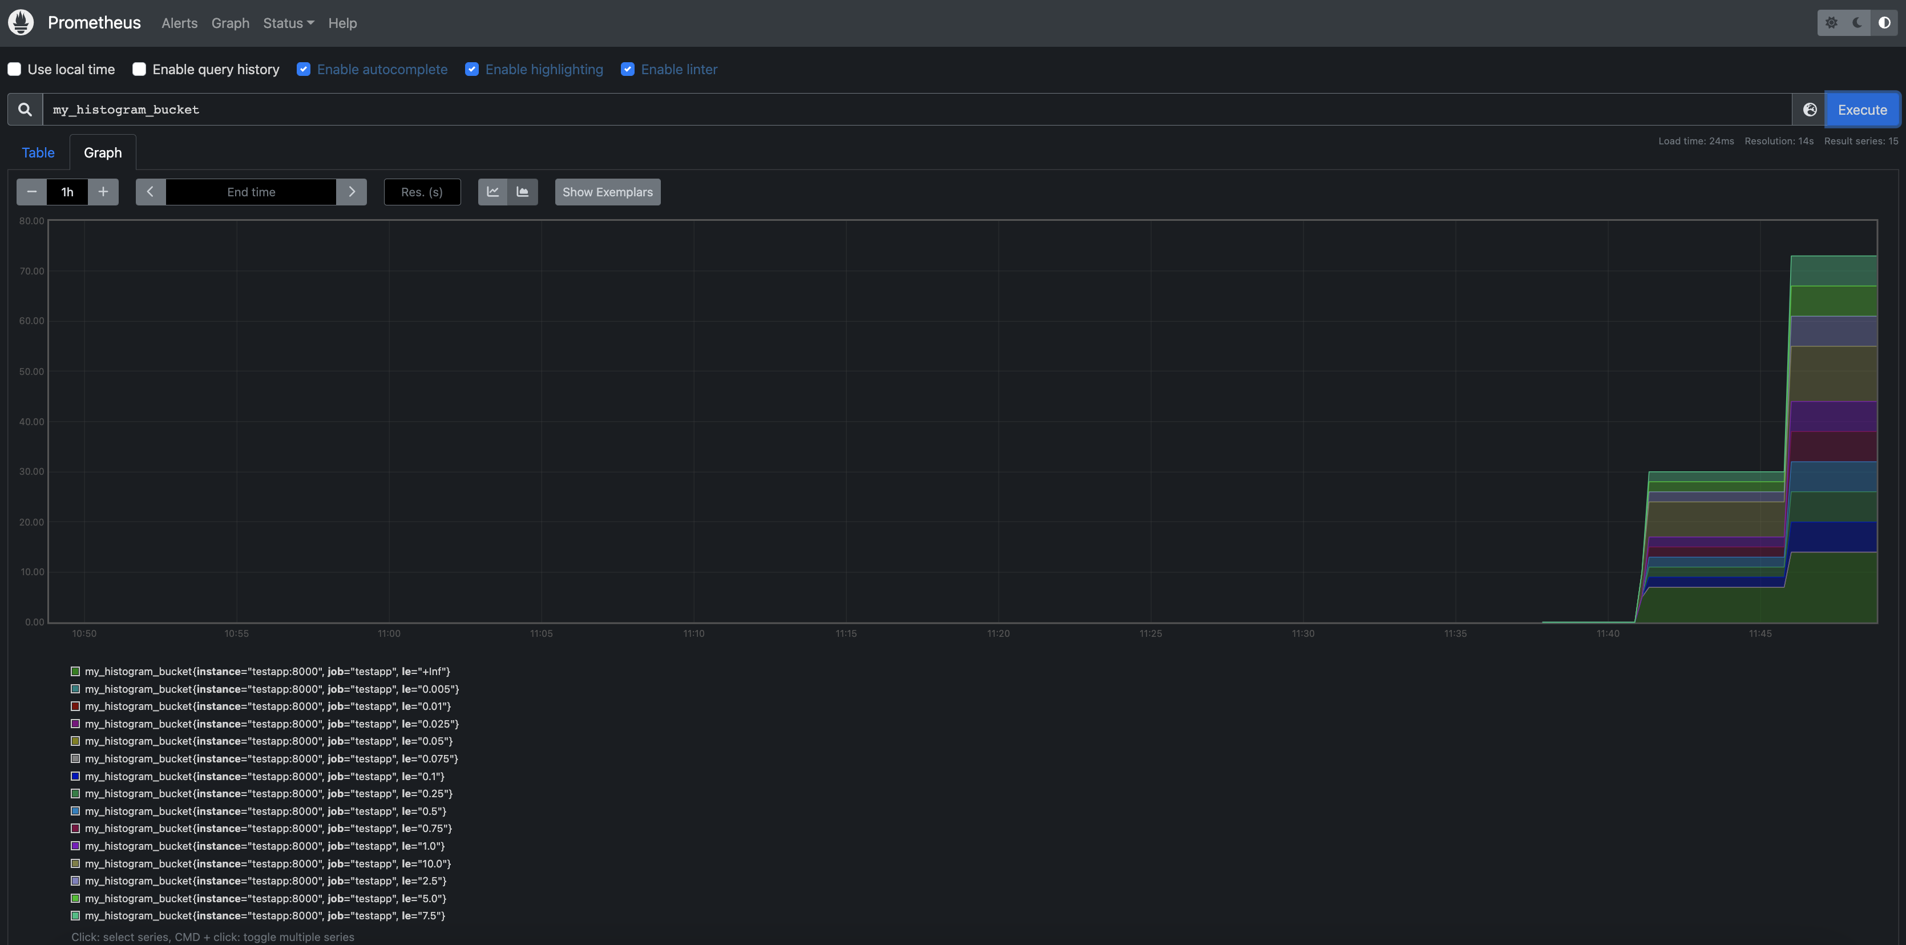Open the Alerts page
The image size is (1906, 945).
(x=180, y=23)
